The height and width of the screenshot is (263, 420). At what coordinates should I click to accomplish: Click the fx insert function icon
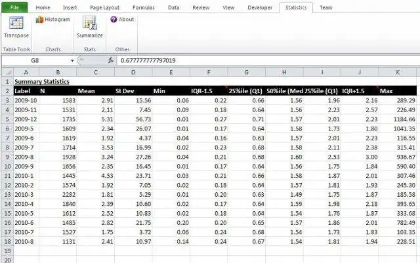coord(111,60)
